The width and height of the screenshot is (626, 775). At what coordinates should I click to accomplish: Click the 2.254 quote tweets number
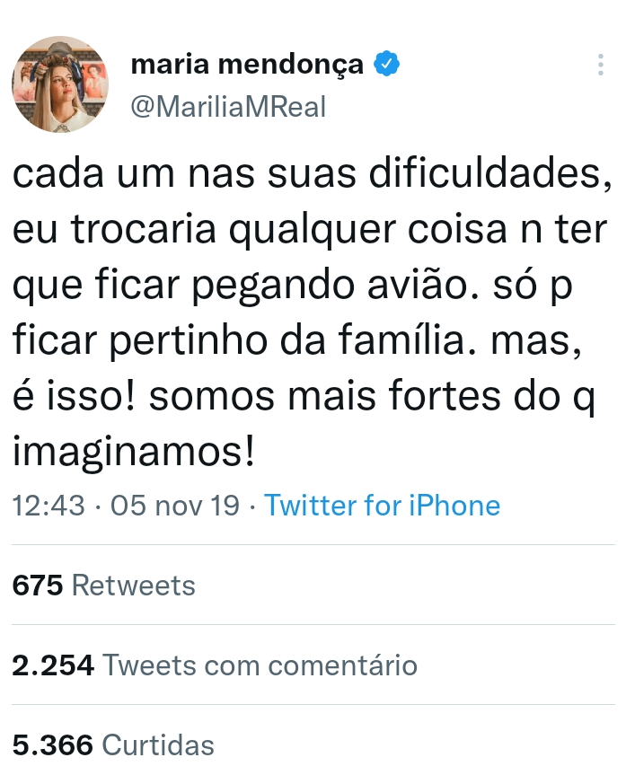(53, 665)
